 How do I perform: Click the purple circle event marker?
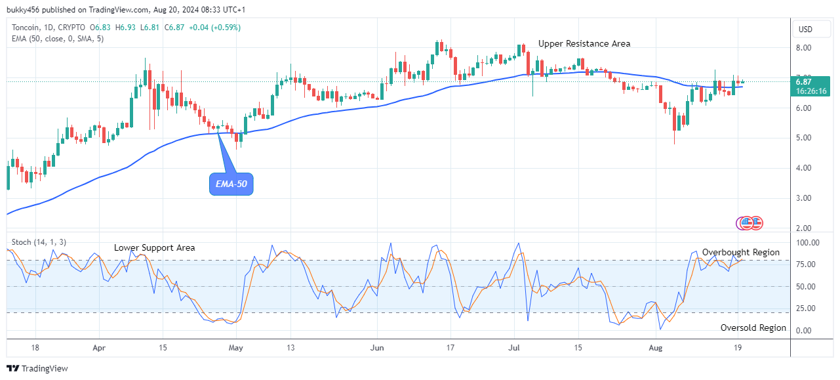[x=744, y=222]
